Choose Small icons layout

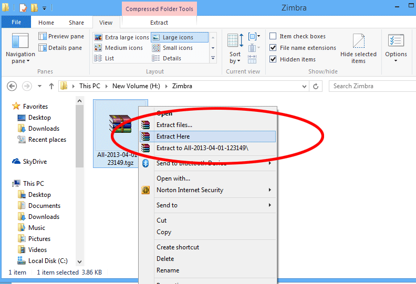pos(172,48)
